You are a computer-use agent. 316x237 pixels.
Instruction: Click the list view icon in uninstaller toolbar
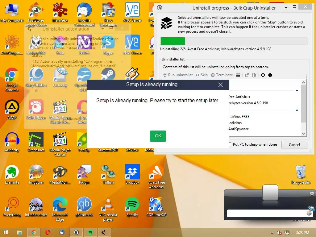[x=238, y=75]
